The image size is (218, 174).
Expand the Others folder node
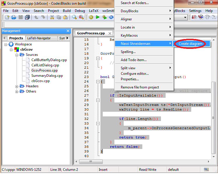17,91
